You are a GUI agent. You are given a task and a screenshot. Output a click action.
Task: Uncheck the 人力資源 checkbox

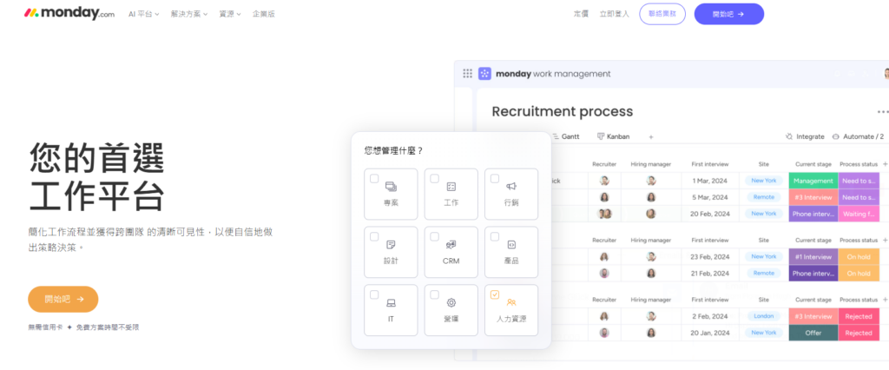point(494,294)
